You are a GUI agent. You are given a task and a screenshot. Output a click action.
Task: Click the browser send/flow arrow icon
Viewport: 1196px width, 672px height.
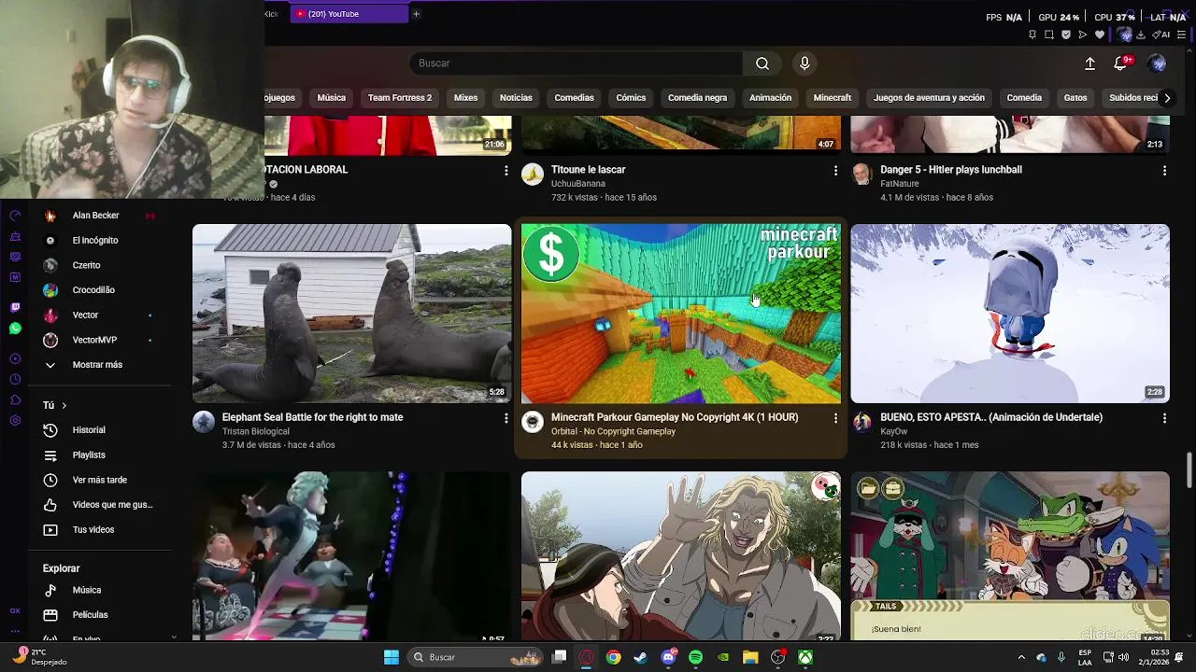pos(1083,35)
